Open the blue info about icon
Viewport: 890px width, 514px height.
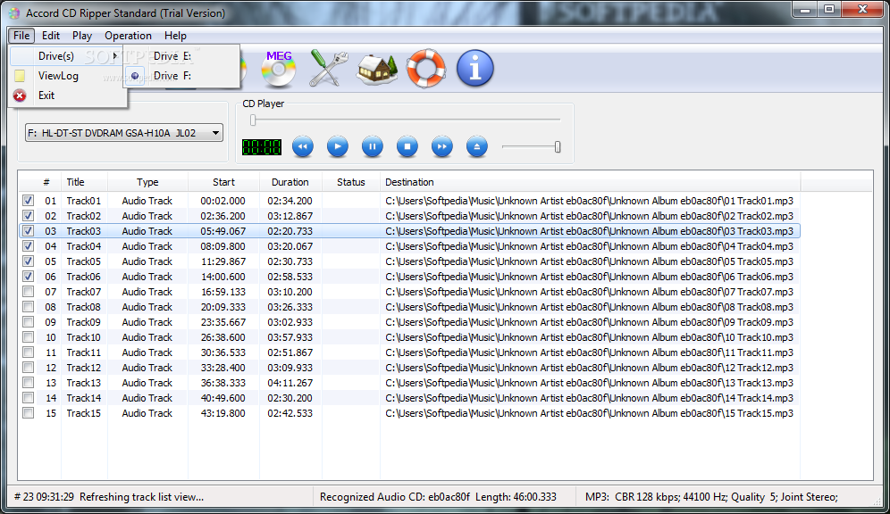click(x=475, y=69)
